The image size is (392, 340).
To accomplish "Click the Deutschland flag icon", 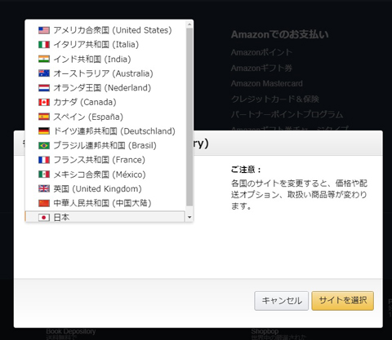I will pos(44,131).
